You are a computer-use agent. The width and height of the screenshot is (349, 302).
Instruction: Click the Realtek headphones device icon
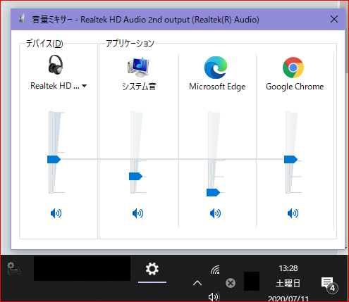[56, 65]
